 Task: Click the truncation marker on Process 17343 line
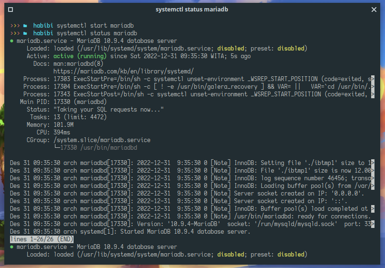click(373, 94)
